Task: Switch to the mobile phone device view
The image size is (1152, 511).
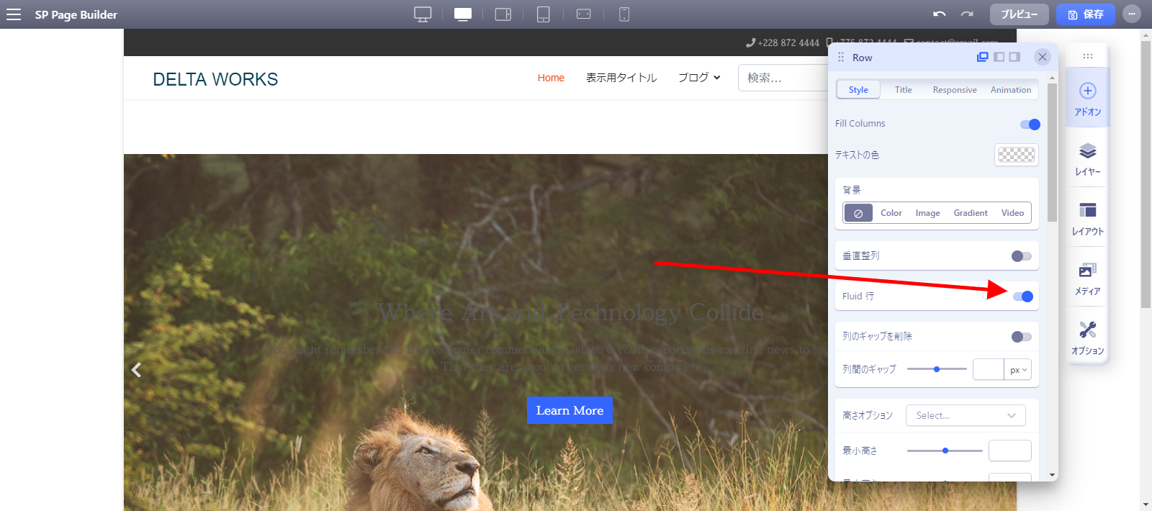Action: (624, 14)
